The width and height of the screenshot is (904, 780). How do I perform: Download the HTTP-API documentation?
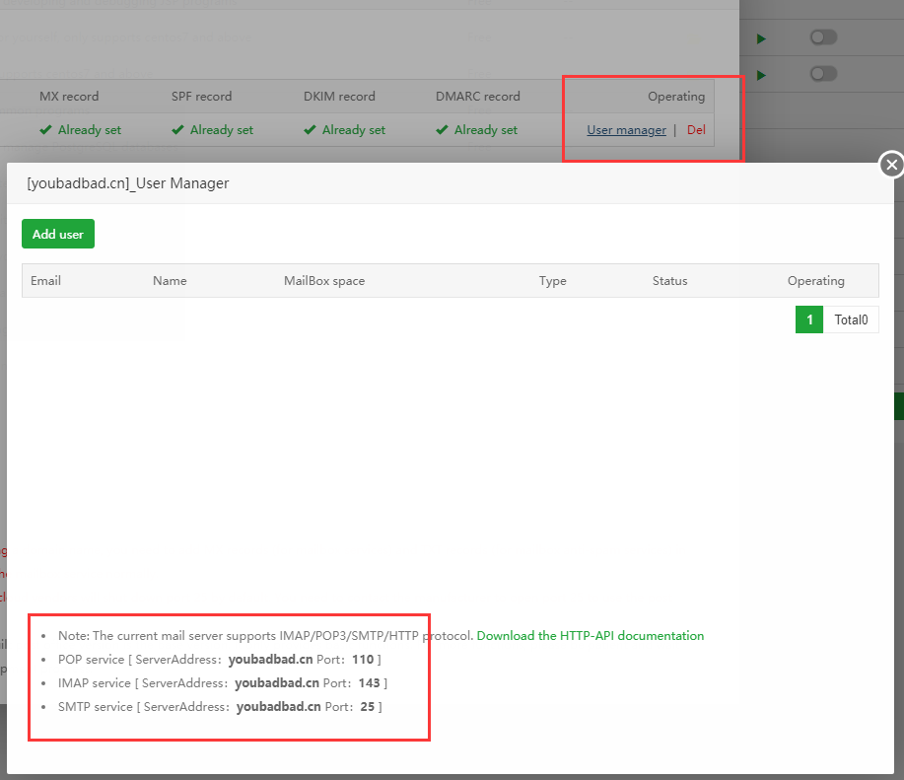click(x=590, y=636)
